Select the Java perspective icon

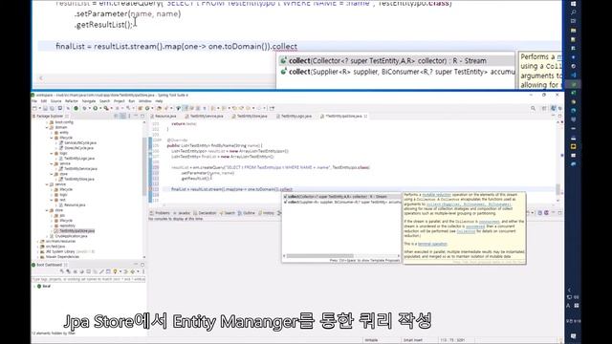click(x=554, y=108)
